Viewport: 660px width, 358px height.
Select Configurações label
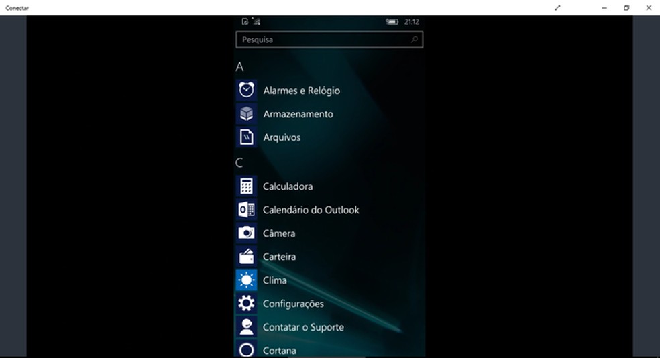tap(293, 304)
